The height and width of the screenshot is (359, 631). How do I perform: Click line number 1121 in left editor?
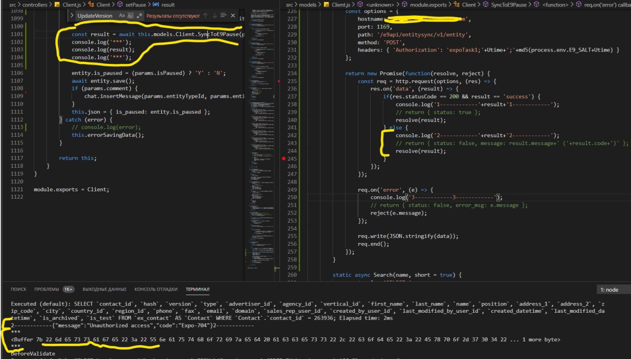[16, 189]
